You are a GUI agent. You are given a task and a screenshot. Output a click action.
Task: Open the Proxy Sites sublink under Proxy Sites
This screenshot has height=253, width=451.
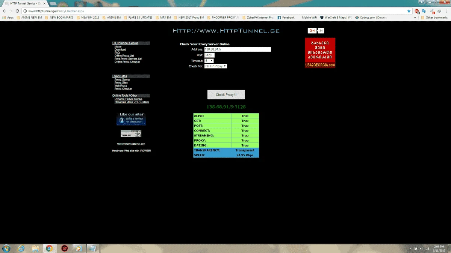pos(121,82)
